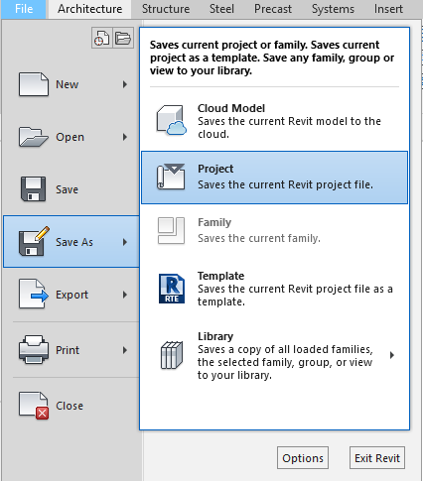
Task: Switch to the Systems ribbon tab
Action: 333,9
